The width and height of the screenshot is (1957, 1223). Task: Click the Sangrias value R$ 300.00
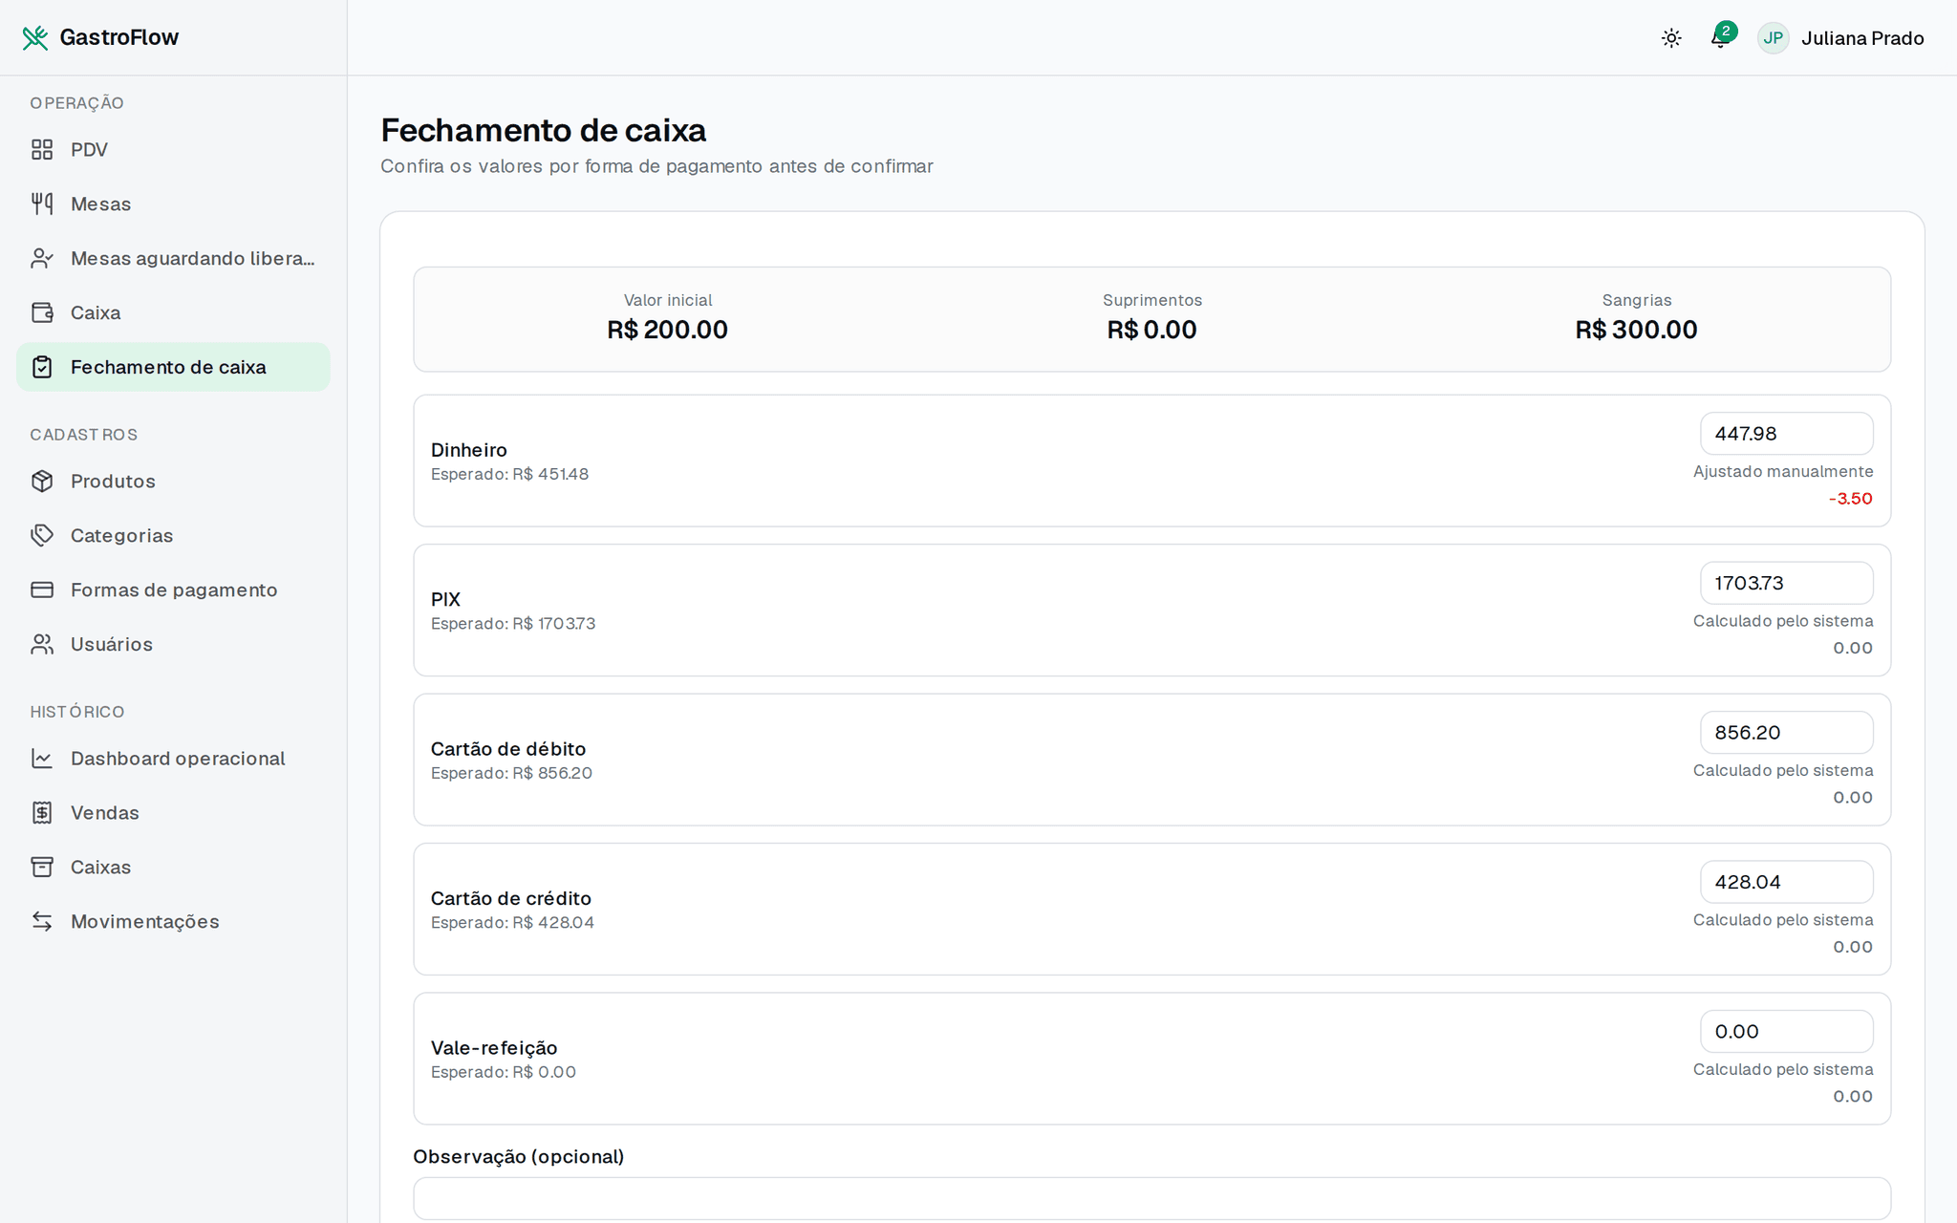tap(1636, 330)
